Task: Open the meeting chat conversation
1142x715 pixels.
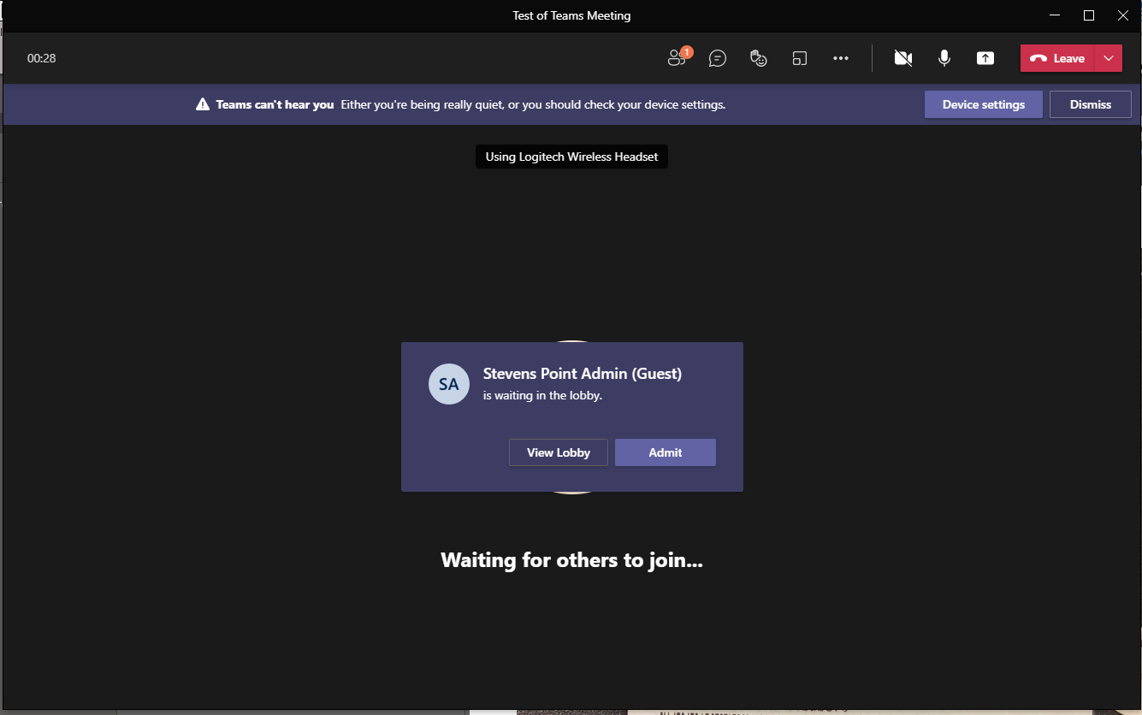Action: coord(718,58)
